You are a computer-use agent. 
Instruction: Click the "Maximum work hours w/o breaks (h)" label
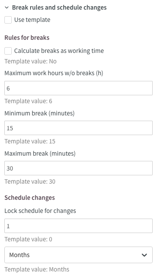[x=54, y=73]
